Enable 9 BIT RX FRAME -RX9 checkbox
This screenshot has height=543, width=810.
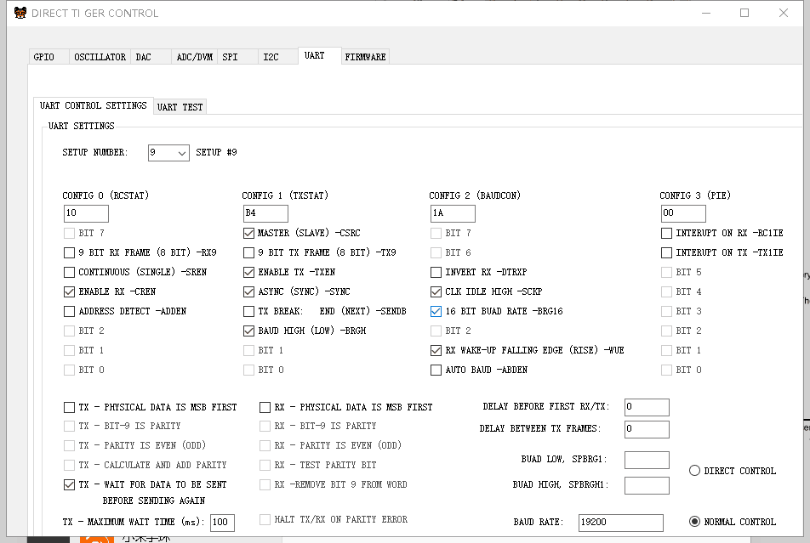click(x=69, y=252)
